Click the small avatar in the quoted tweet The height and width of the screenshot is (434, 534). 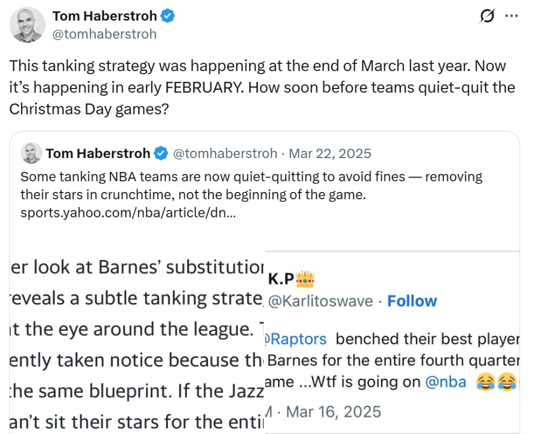31,153
